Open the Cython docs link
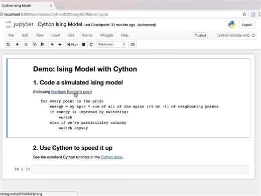 (x=111, y=157)
